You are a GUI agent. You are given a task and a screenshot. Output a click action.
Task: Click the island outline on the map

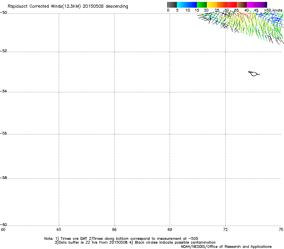[x=254, y=74]
